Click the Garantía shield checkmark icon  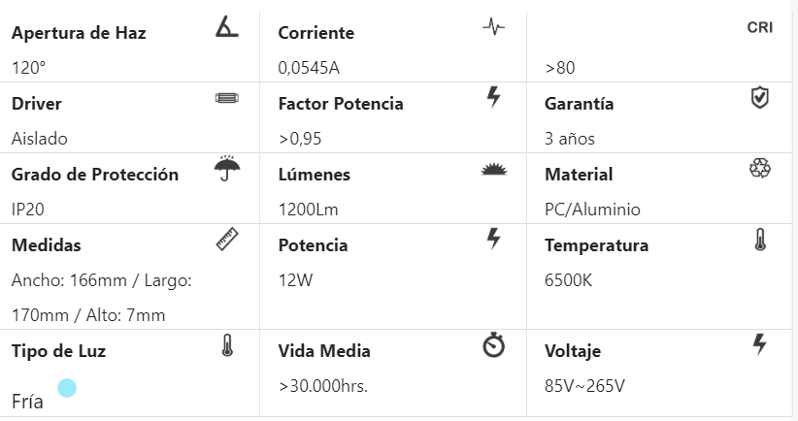760,97
